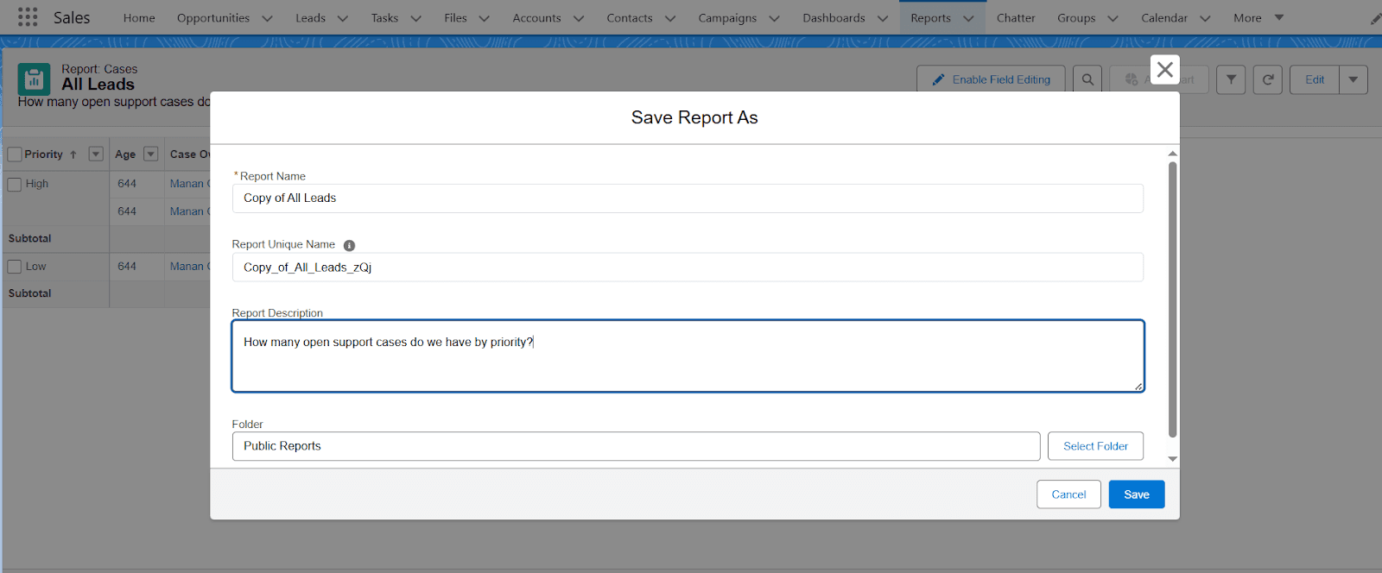Click the Priority sort arrow icon
The height and width of the screenshot is (573, 1382).
click(73, 154)
